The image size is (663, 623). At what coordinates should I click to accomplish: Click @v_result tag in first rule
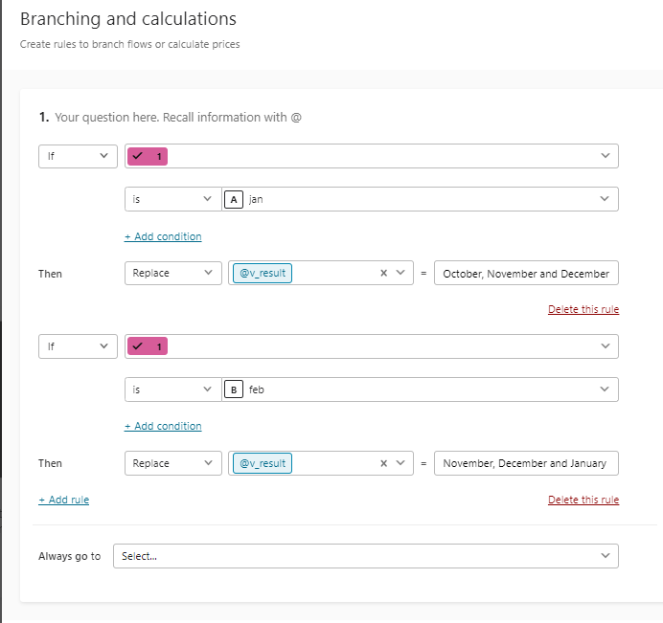coord(263,273)
